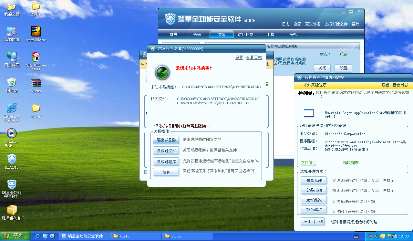Click the 信任 button
The image size is (413, 241).
(x=166, y=172)
